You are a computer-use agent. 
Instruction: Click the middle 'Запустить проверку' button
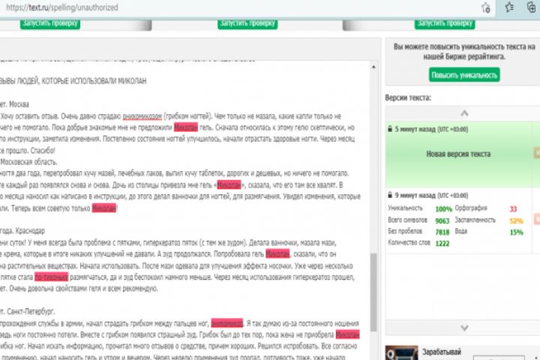coord(247,23)
